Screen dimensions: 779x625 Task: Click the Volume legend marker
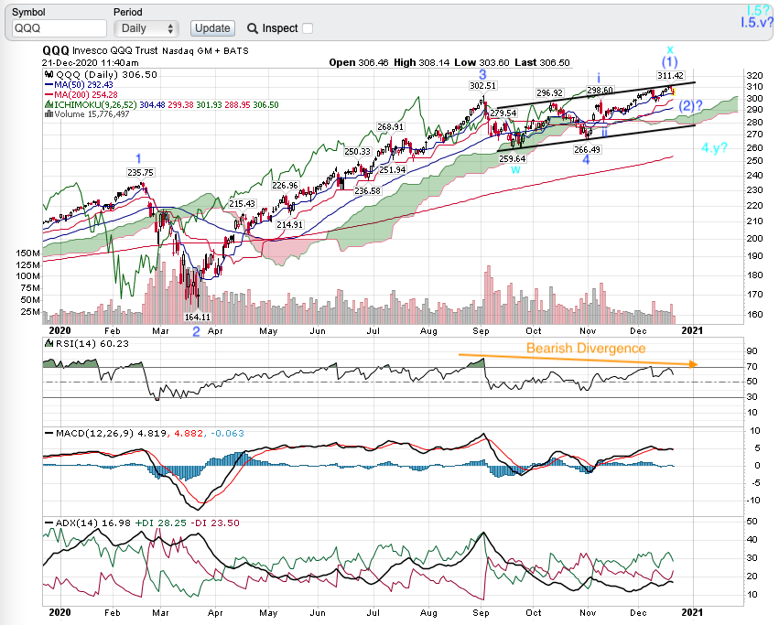point(49,114)
